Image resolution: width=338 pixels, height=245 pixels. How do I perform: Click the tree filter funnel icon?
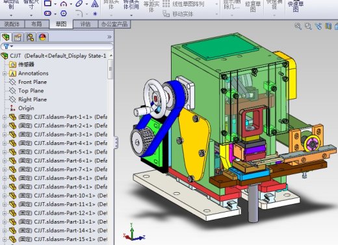(x=6, y=46)
